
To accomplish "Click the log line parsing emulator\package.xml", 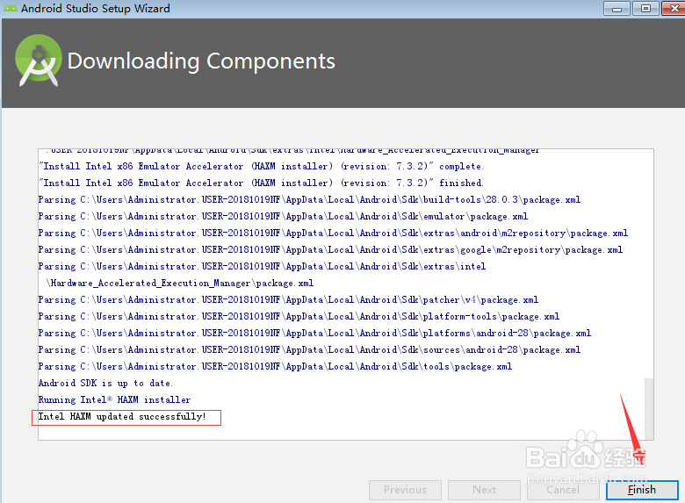I will click(283, 217).
